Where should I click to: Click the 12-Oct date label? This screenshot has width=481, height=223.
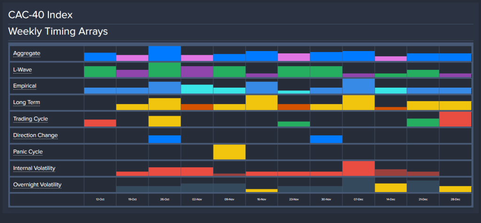pos(100,200)
